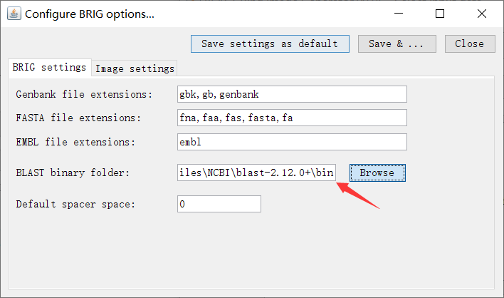
Task: Click the Genbank file extensions label
Action: [x=84, y=94]
